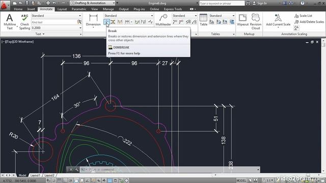Click the Wipeout button
This screenshot has height=183, width=326.
pos(242,20)
